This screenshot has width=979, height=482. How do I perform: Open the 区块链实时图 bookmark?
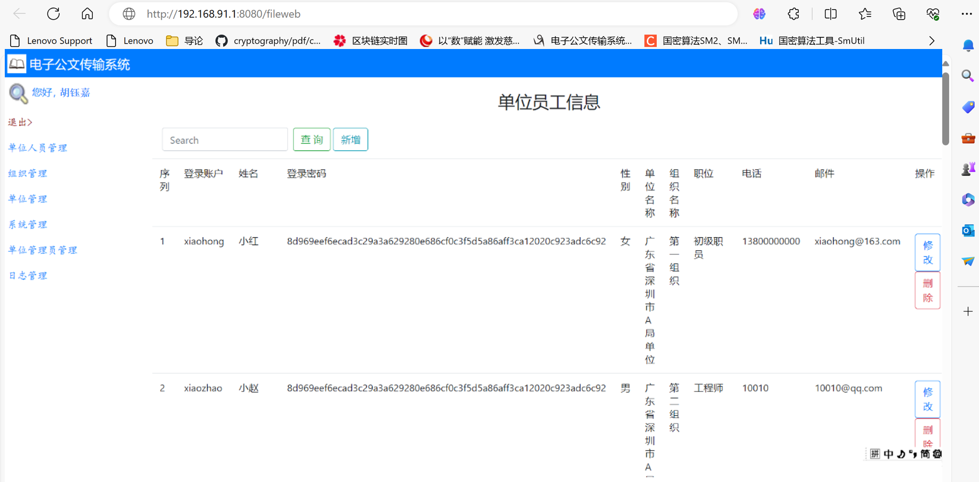[371, 40]
